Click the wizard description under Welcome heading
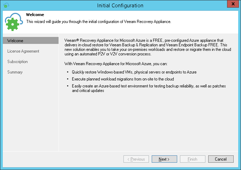The width and height of the screenshot is (241, 170). (99, 22)
